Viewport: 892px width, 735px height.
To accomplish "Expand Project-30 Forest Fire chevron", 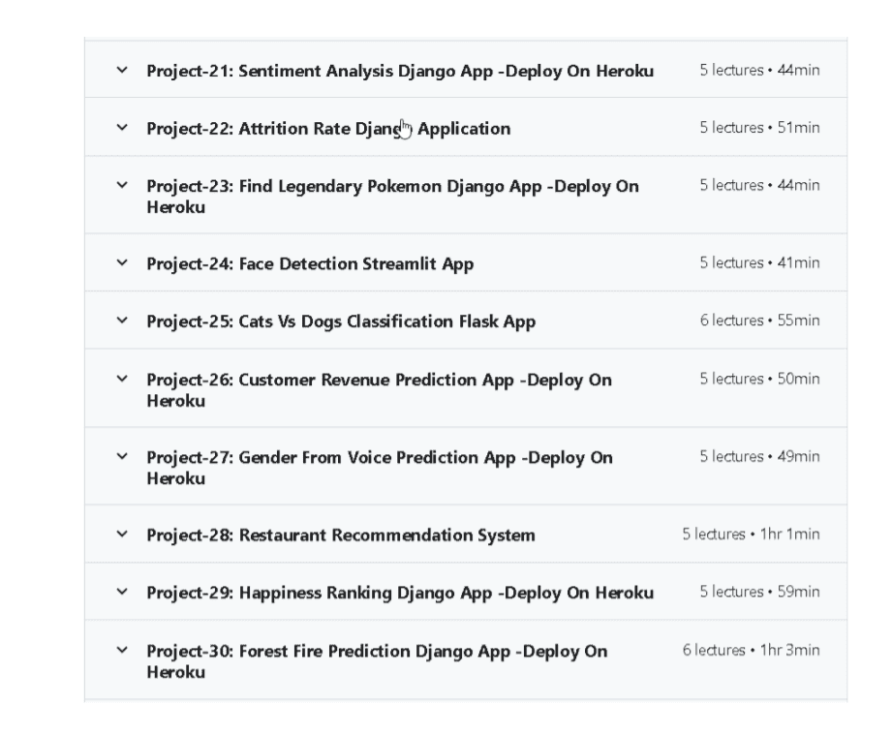I will tap(122, 650).
